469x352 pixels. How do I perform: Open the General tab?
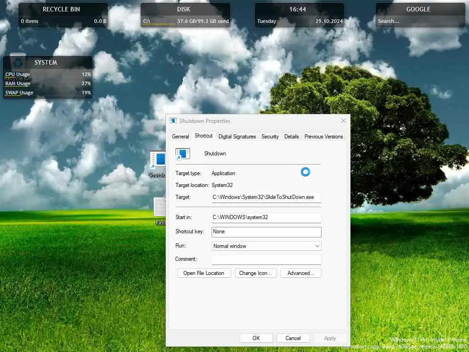(x=180, y=137)
